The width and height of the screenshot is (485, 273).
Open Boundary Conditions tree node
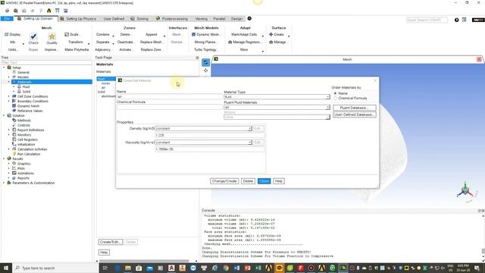click(33, 101)
